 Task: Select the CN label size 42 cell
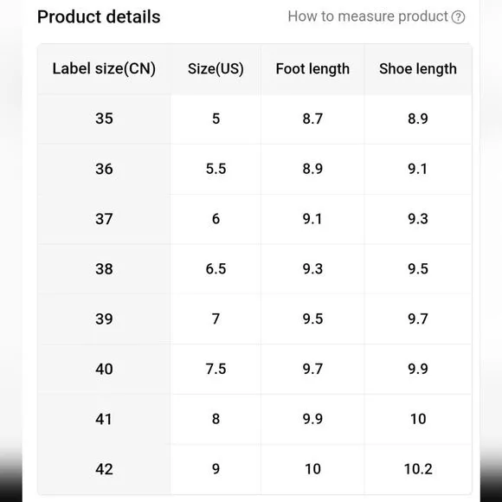(x=104, y=469)
